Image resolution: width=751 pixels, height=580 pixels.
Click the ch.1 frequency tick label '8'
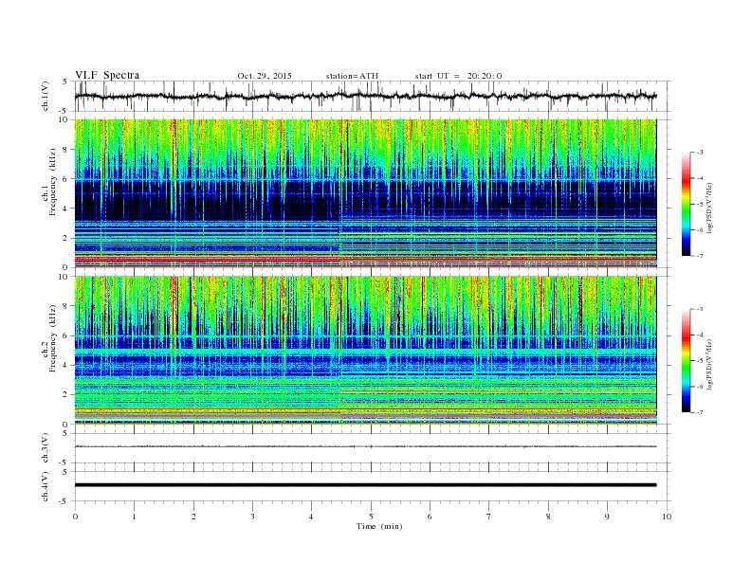[x=65, y=150]
